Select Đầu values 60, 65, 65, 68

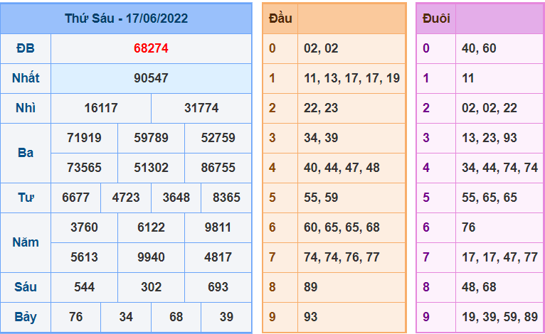342,227
